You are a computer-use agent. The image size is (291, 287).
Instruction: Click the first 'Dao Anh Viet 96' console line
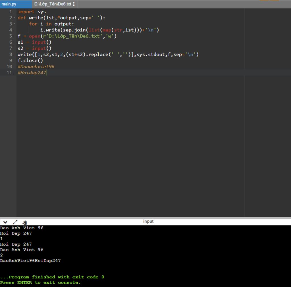coord(22,228)
